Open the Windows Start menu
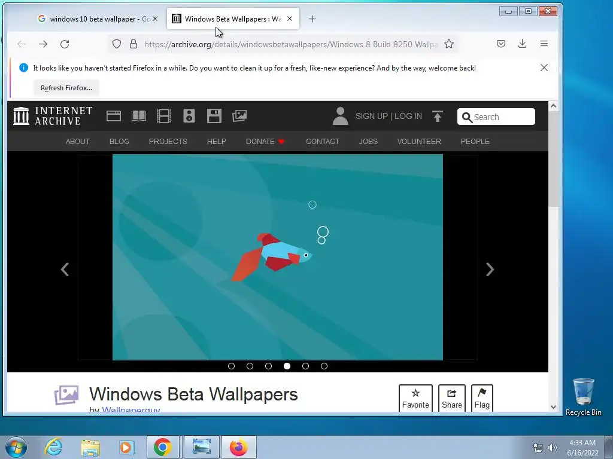 pyautogui.click(x=16, y=447)
